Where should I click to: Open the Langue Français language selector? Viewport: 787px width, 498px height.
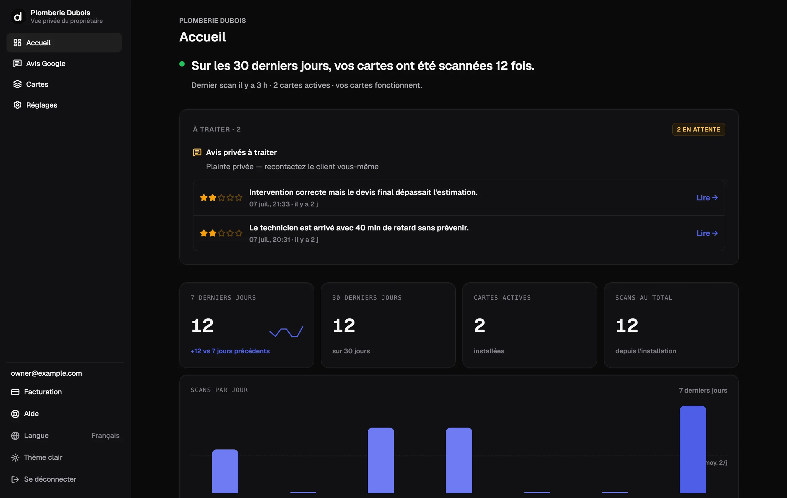tap(65, 435)
